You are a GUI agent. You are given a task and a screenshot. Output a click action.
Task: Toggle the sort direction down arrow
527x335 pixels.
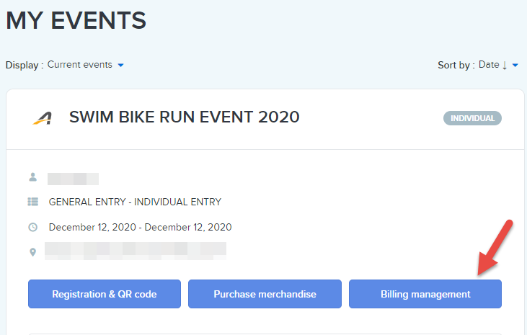click(x=505, y=65)
